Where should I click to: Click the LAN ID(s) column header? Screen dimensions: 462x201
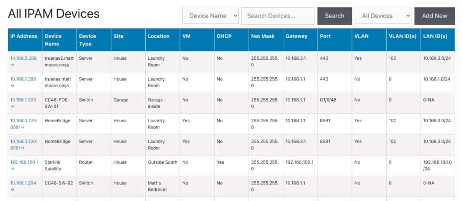(435, 36)
